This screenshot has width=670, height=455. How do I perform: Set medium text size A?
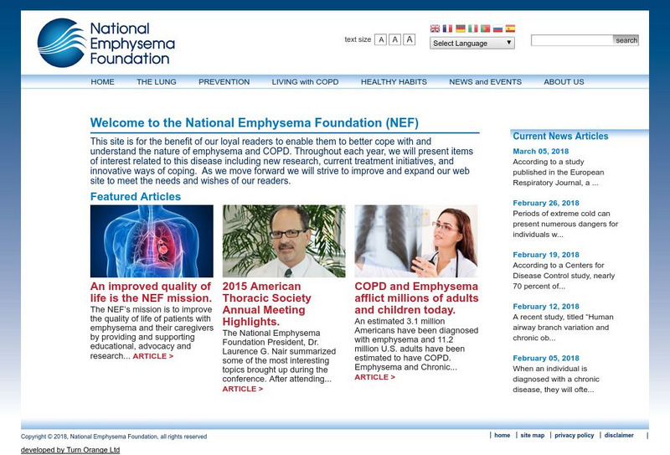click(x=394, y=39)
